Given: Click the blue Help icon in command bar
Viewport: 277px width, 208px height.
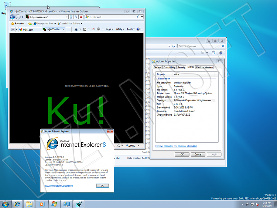Looking at the screenshot, I should (138, 29).
